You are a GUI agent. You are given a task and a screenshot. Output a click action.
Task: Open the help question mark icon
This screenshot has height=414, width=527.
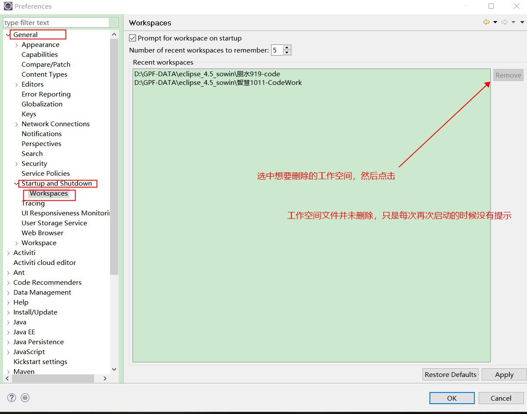point(11,398)
